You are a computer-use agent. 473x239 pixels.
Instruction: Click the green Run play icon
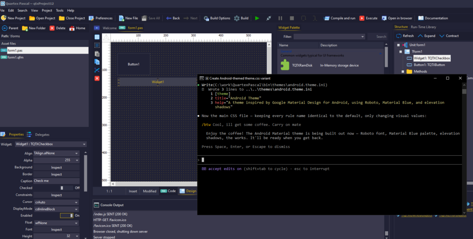tap(256, 18)
